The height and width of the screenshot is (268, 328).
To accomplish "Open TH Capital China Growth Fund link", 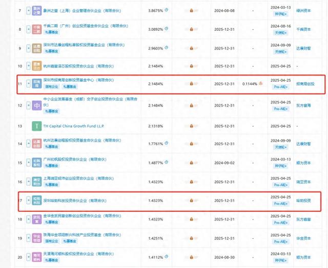I will point(74,126).
